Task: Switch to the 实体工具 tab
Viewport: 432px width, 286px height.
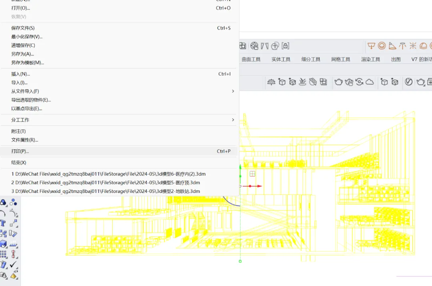Action: 281,59
